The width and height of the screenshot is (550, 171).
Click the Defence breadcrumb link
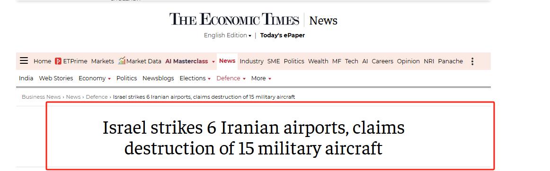(97, 97)
